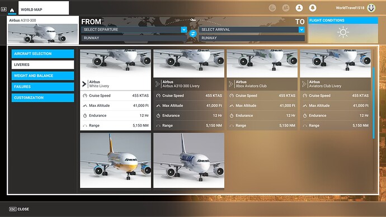386x217 pixels.
Task: Expand the Select Departure dropdown arrow
Action: click(184, 30)
